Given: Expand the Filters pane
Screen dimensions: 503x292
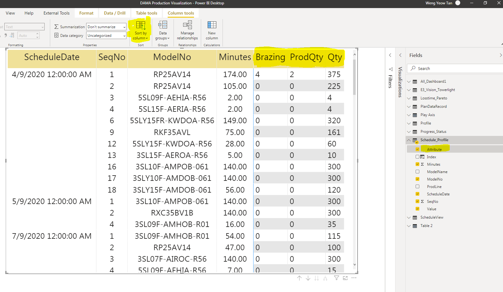Looking at the screenshot, I should [x=390, y=55].
